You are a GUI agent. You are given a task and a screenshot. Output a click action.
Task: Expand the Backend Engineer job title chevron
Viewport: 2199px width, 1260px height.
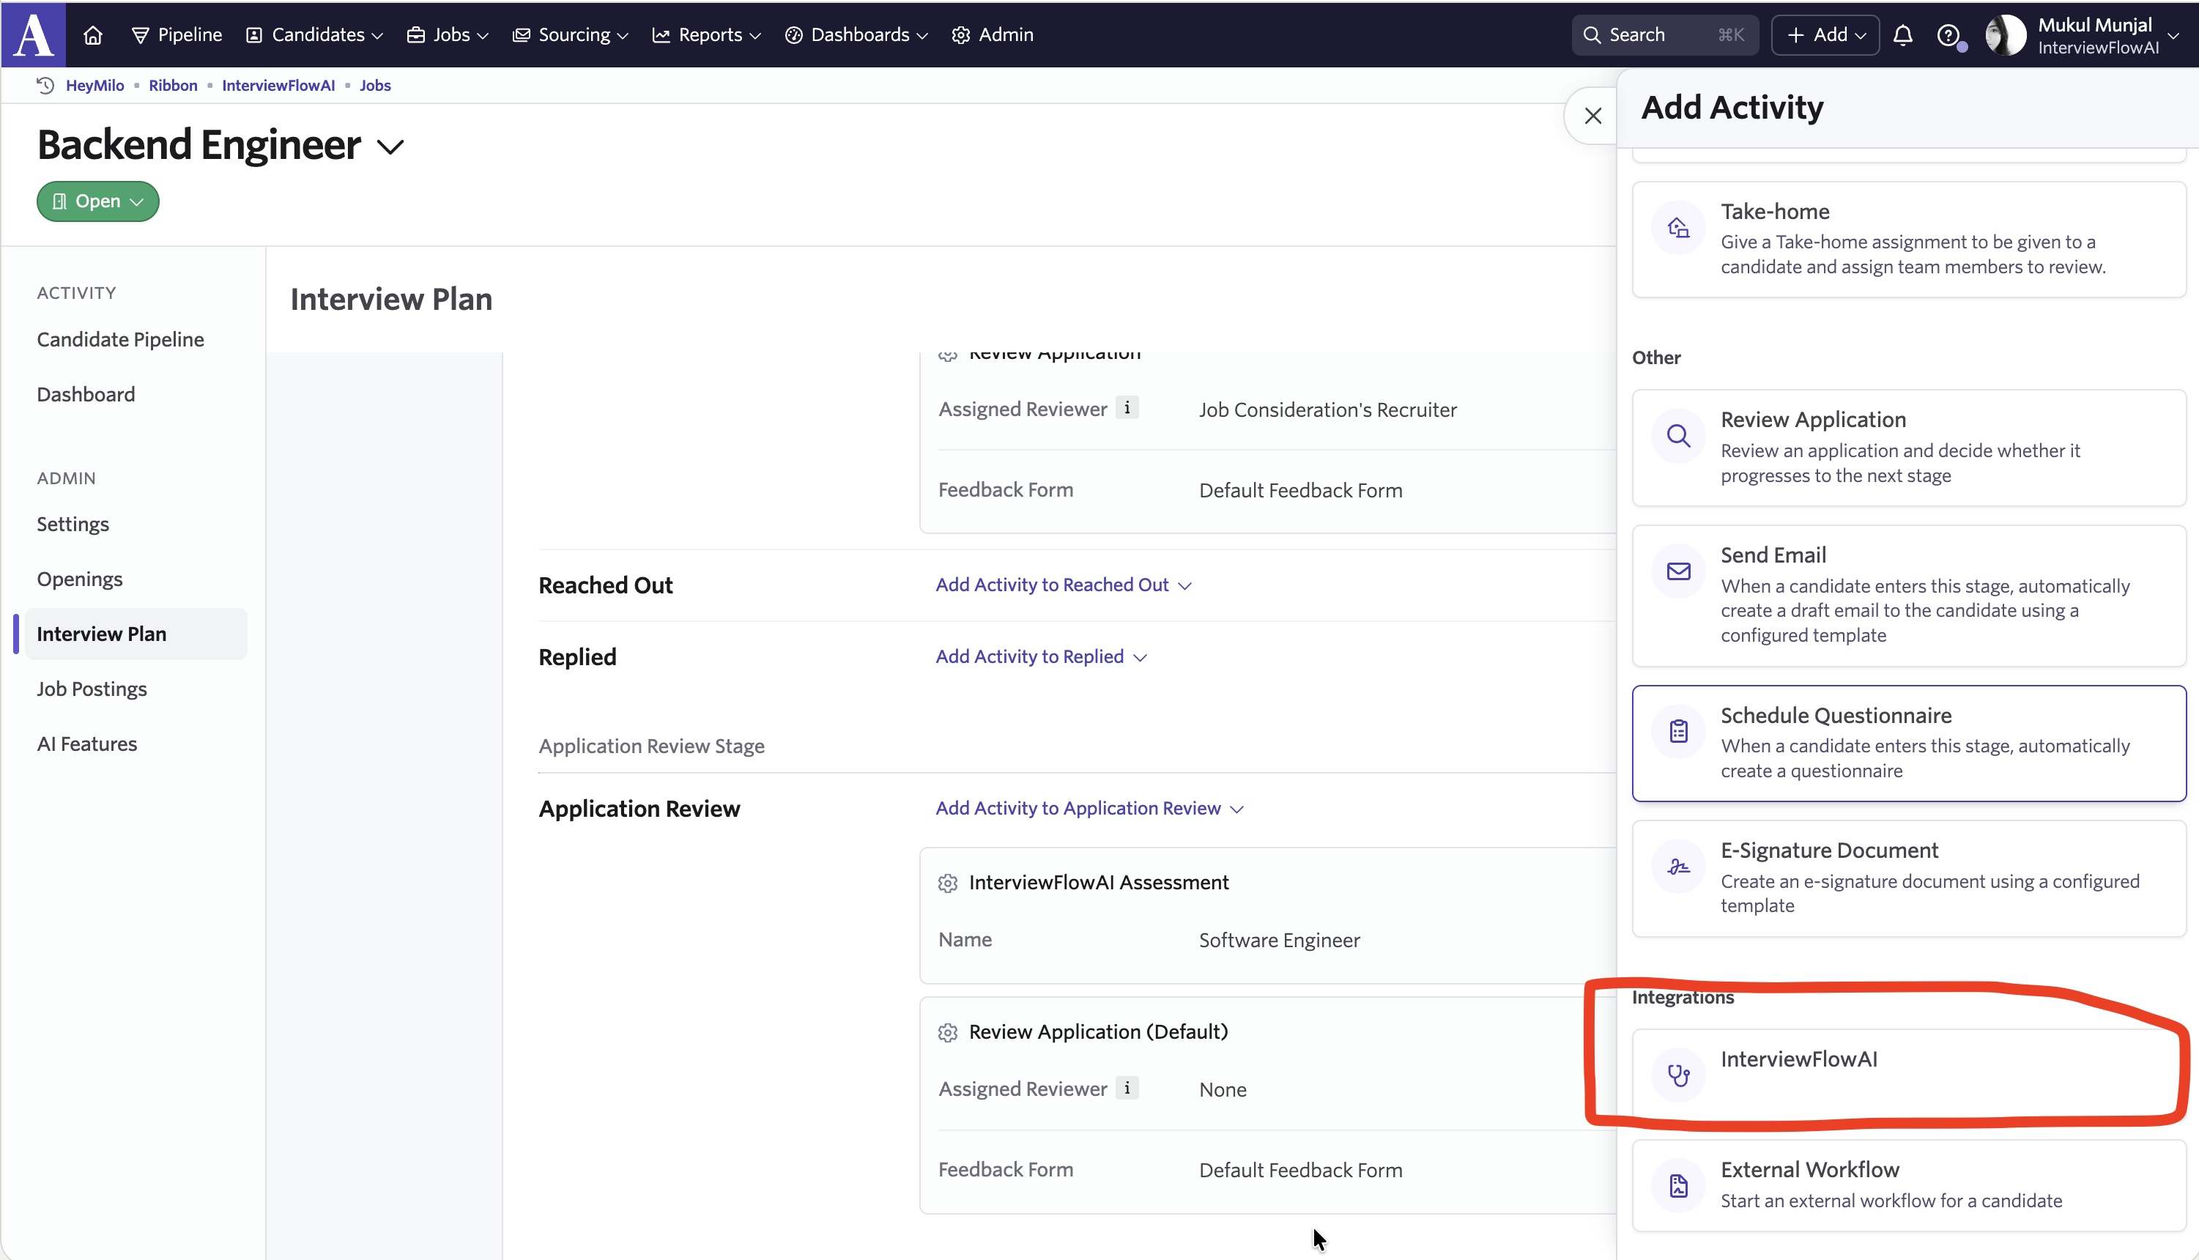(x=391, y=147)
